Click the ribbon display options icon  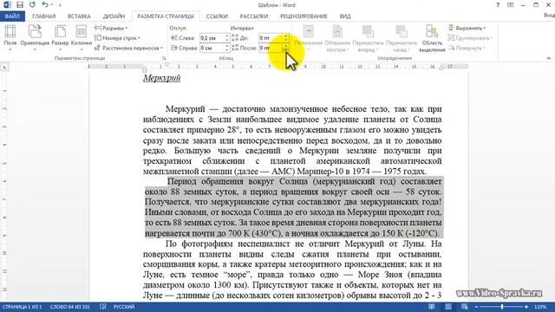point(511,5)
